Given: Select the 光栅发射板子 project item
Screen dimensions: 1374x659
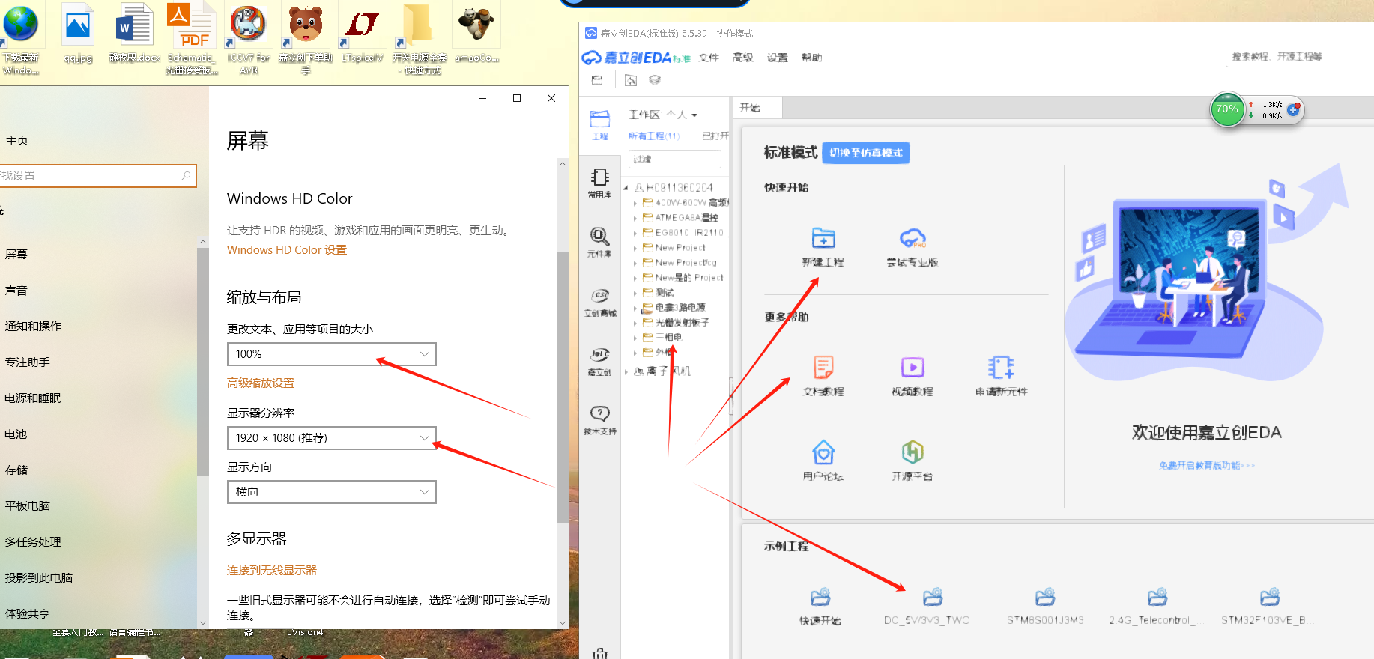Looking at the screenshot, I should [x=675, y=323].
